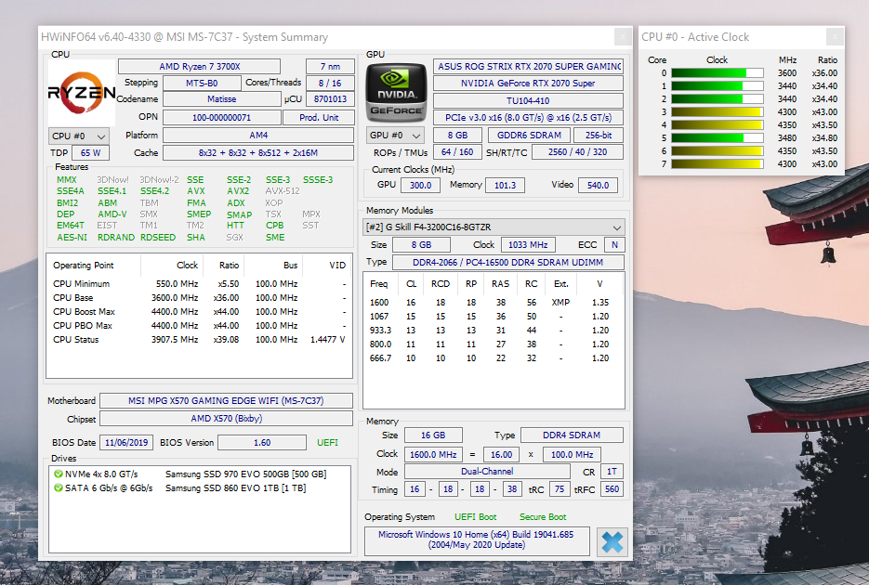This screenshot has height=585, width=869.
Task: Close the System Summary window
Action: (x=623, y=37)
